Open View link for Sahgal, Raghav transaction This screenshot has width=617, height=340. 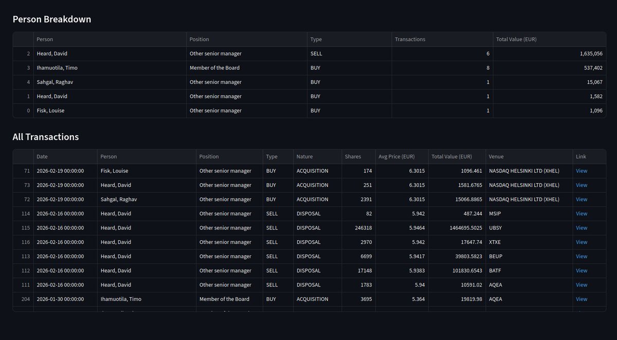click(581, 200)
